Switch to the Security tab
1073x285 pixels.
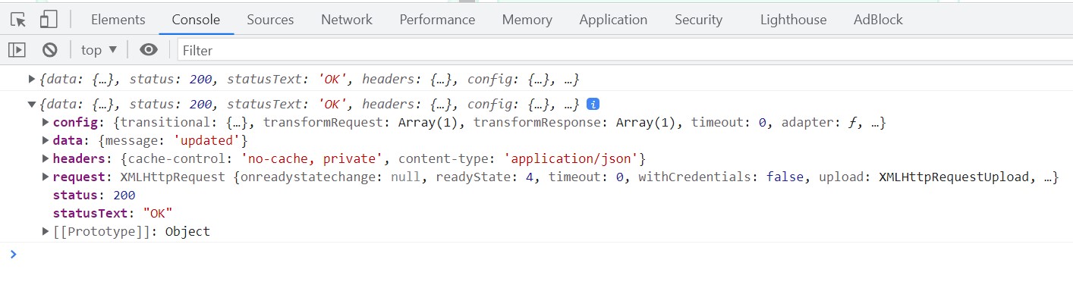pyautogui.click(x=698, y=20)
